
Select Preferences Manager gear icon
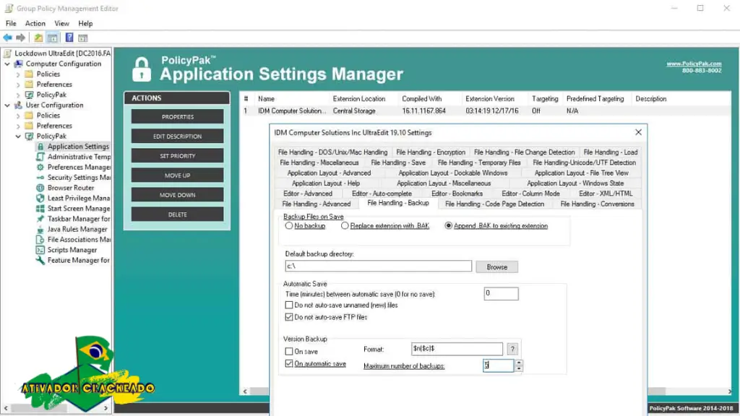coord(40,168)
